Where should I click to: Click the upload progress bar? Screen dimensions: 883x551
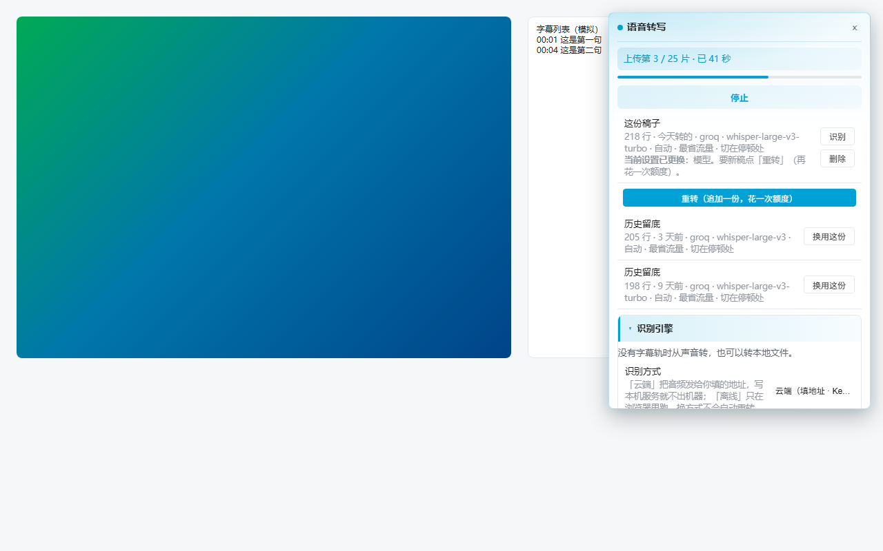coord(740,77)
